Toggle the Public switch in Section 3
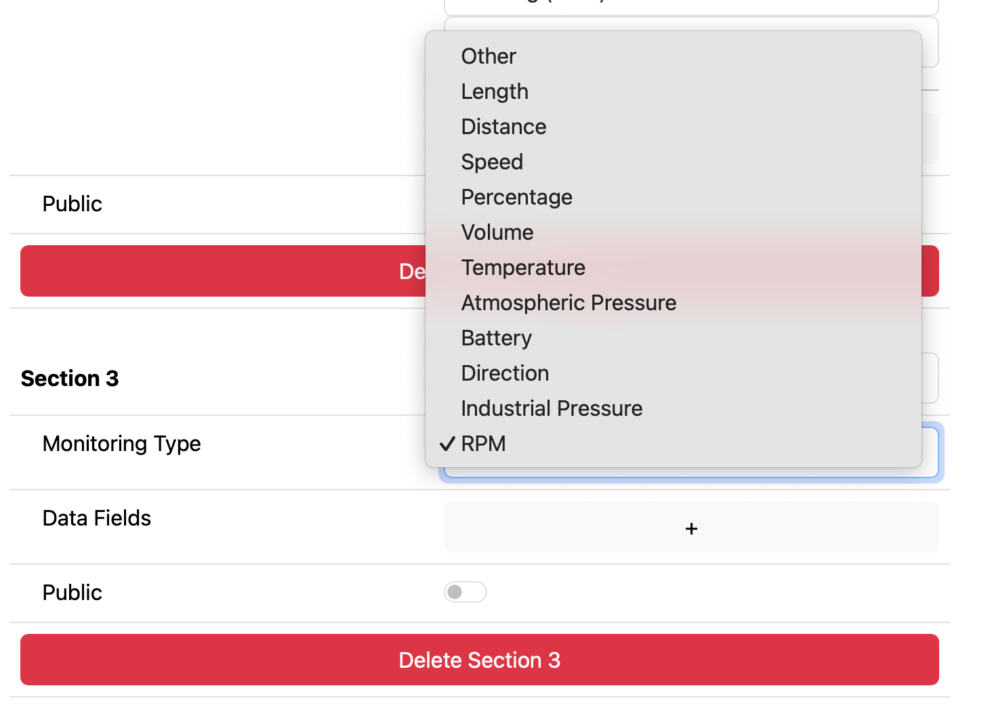992x726 pixels. click(465, 592)
